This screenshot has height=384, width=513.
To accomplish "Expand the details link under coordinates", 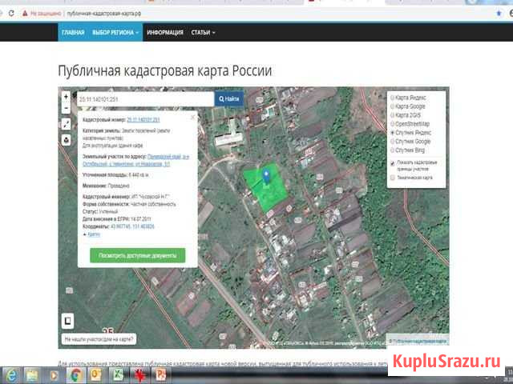I will [x=94, y=234].
